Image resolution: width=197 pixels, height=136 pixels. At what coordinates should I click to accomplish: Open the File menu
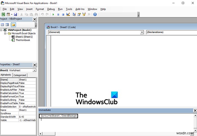coord(5,9)
